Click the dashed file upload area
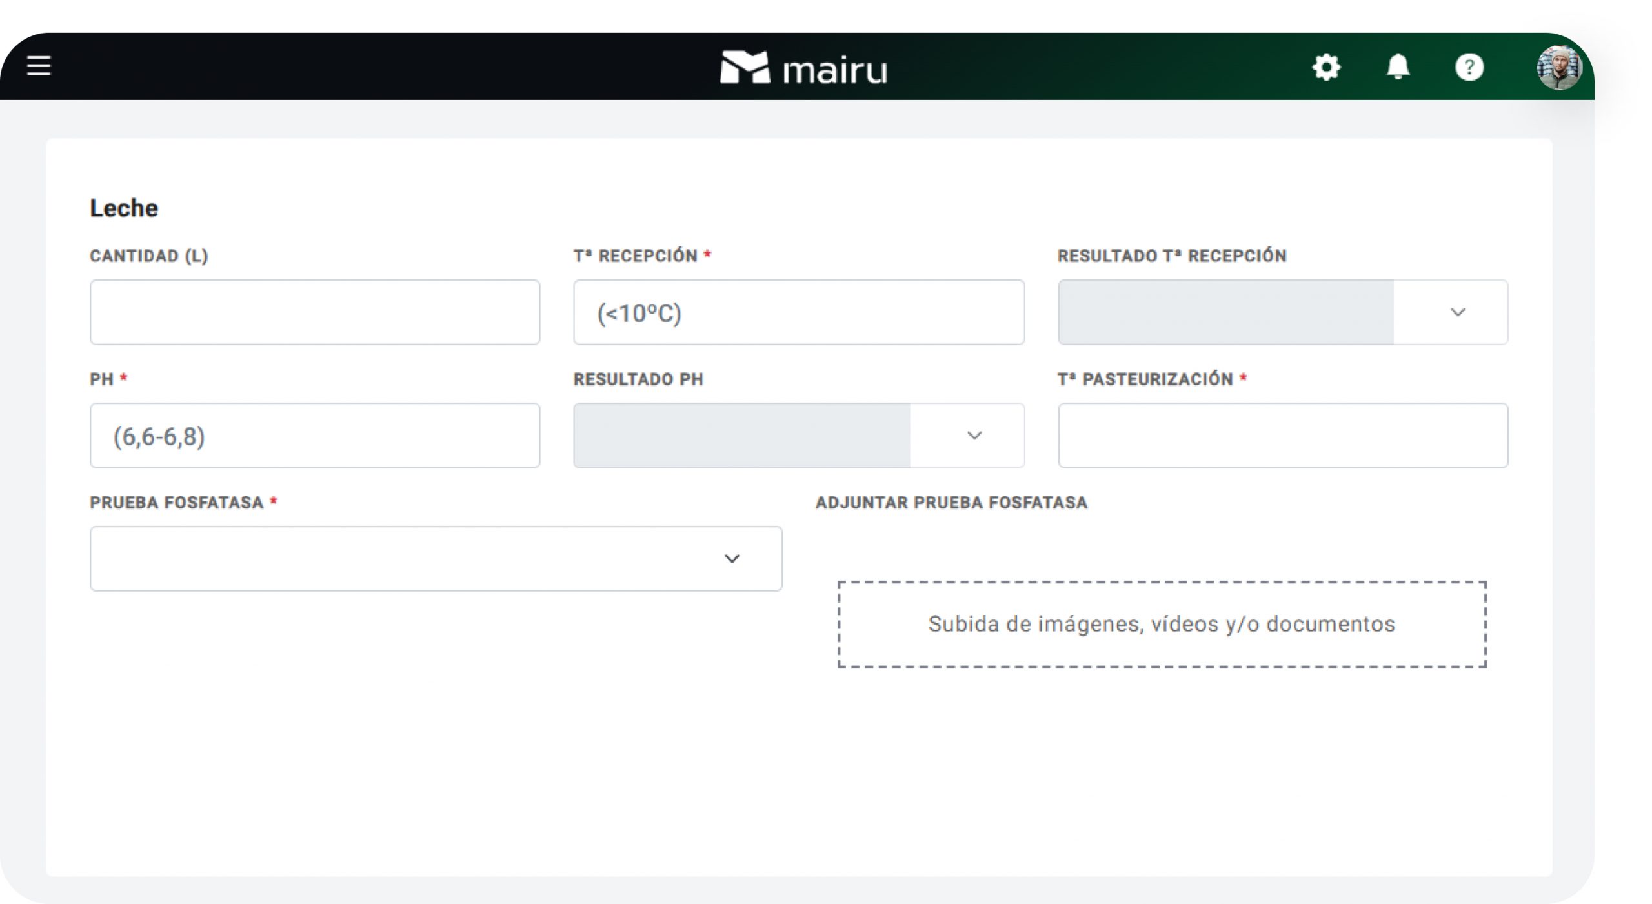Screen dimensions: 1652x904 click(1162, 624)
